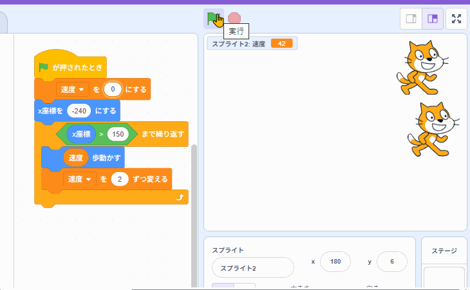Click the upper cat sprite on stage
The width and height of the screenshot is (470, 290).
(x=422, y=68)
